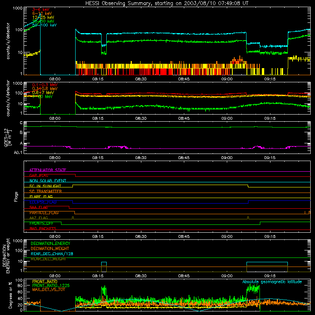The height and width of the screenshot is (315, 315).
Task: Click the 80 tick on Degrees axis
Action: [x=20, y=285]
